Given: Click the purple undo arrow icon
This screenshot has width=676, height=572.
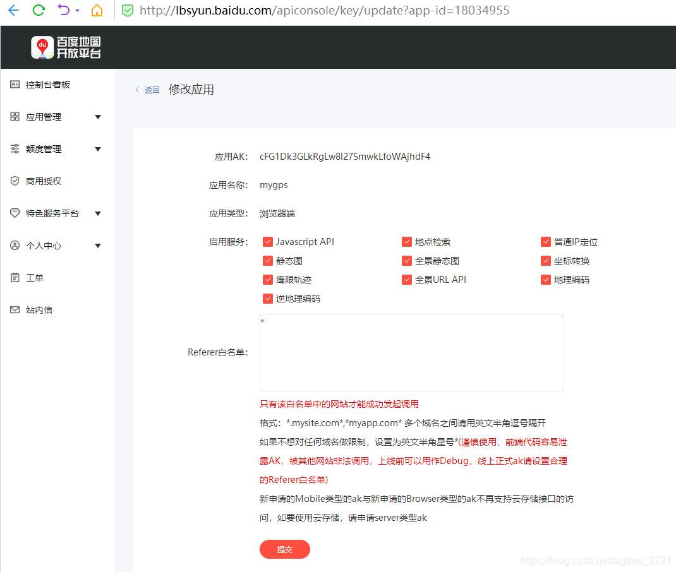Looking at the screenshot, I should tap(63, 10).
